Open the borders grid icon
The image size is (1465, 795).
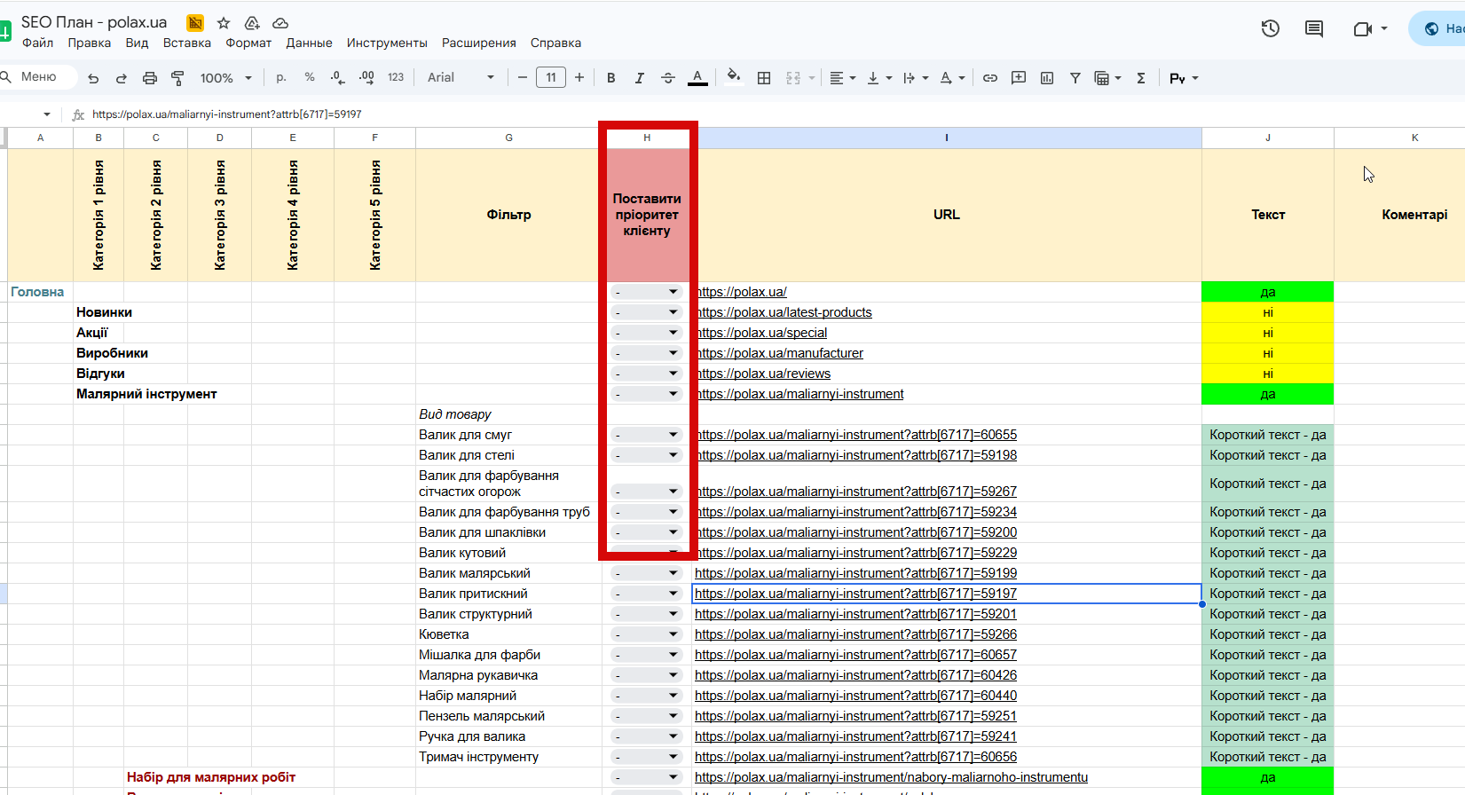coord(764,78)
